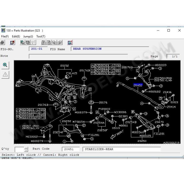
Task: Open the Jump(J) menu
Action: (28, 37)
